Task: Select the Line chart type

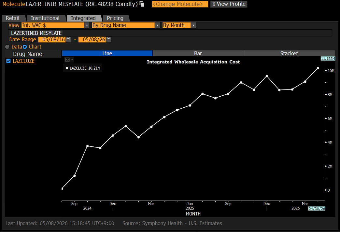Action: (x=107, y=53)
